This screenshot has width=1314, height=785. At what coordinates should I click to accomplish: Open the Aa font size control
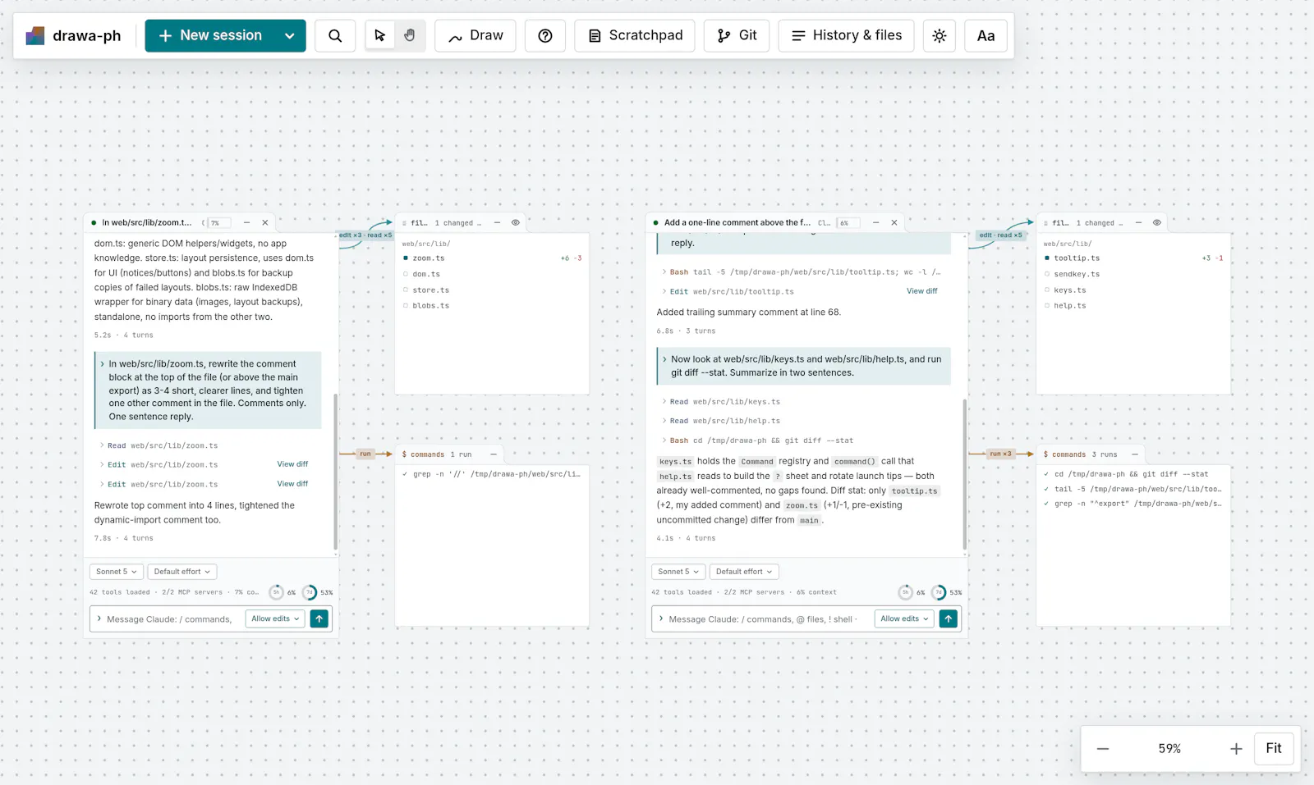(985, 35)
